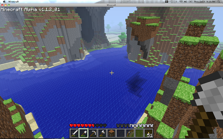Click the first dark armor point icon
Image resolution: width=223 pixels, height=139 pixels.
(118, 125)
